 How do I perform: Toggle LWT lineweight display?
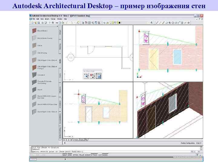[100, 155]
